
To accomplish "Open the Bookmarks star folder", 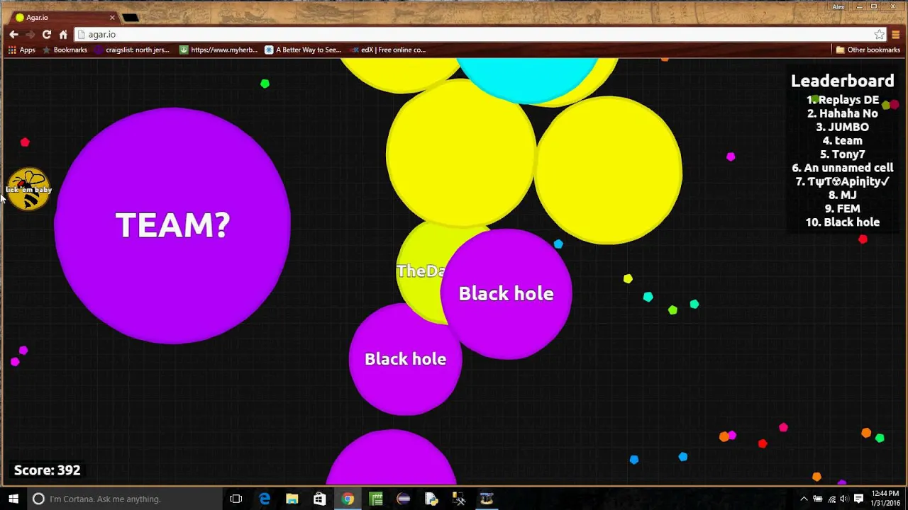I will point(65,50).
